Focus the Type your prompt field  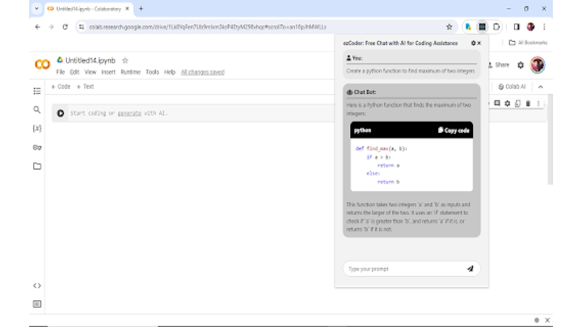[405, 269]
